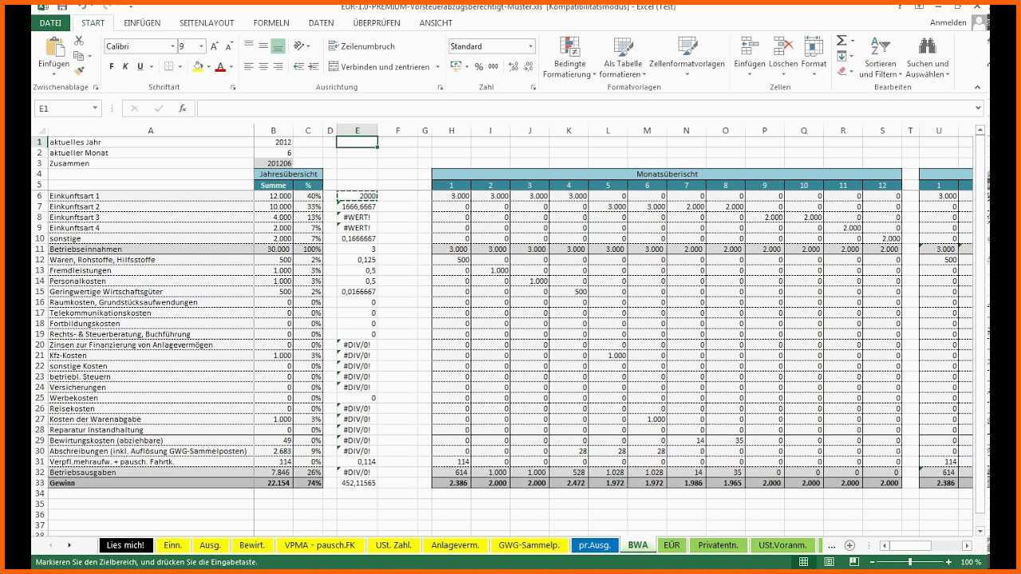Viewport: 1021px width, 574px height.
Task: Click Anmelden to sign in
Action: 948,23
